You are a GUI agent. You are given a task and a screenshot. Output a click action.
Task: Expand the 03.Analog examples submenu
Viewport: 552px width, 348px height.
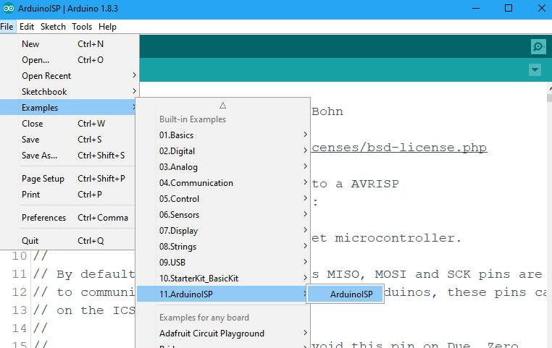[223, 167]
